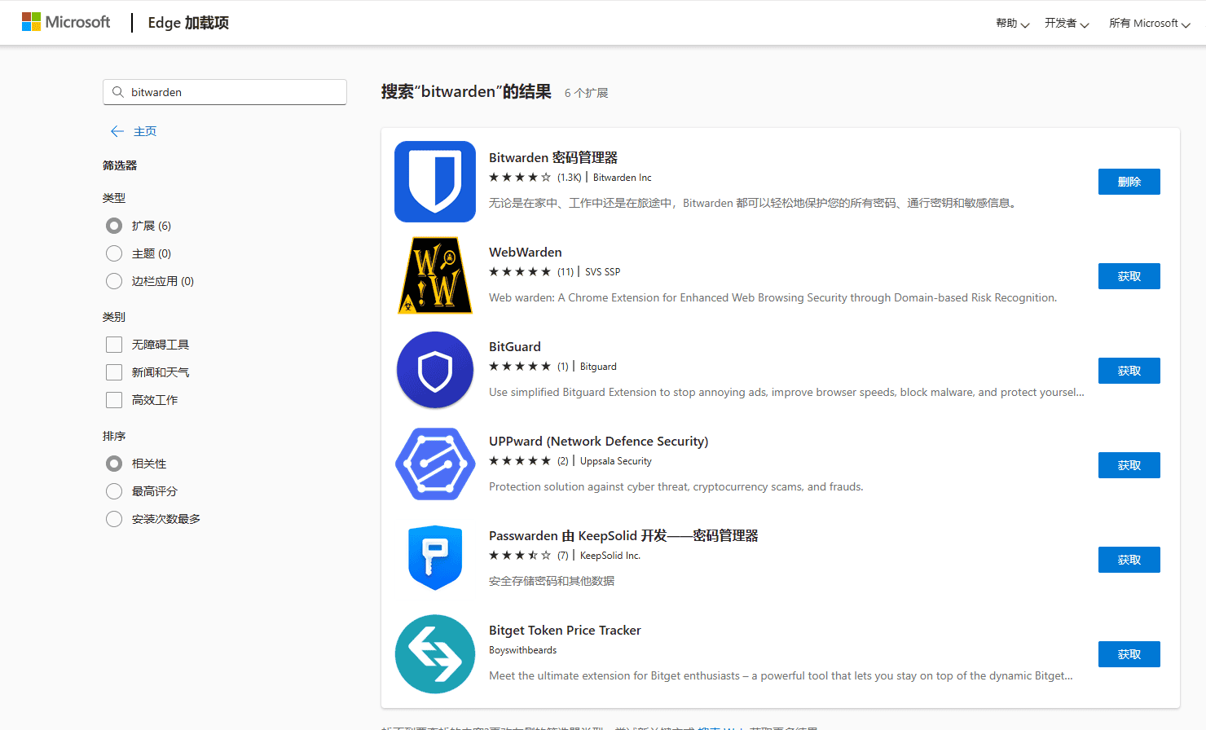This screenshot has width=1206, height=730.
Task: Get the Bitget Token Price Tracker
Action: tap(1129, 654)
